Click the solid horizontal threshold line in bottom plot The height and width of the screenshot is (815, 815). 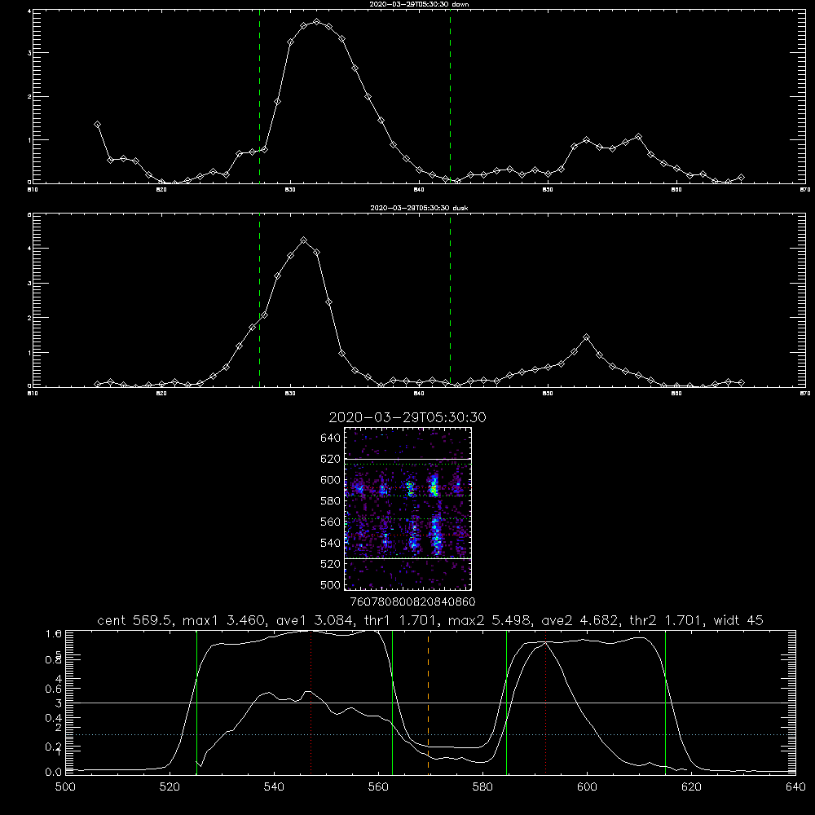click(x=430, y=703)
